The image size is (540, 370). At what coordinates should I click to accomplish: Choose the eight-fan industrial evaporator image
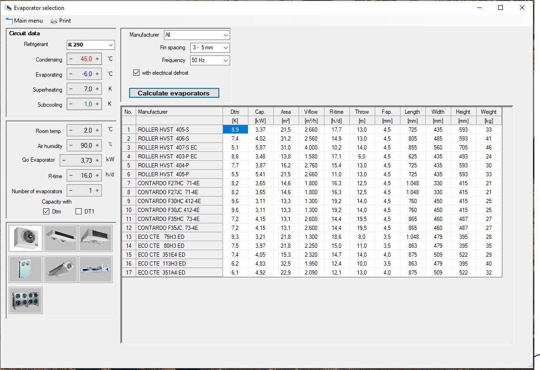[25, 300]
